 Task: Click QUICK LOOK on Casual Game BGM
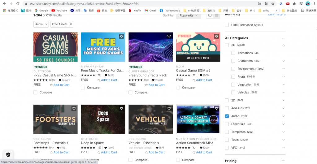pyautogui.click(x=198, y=58)
